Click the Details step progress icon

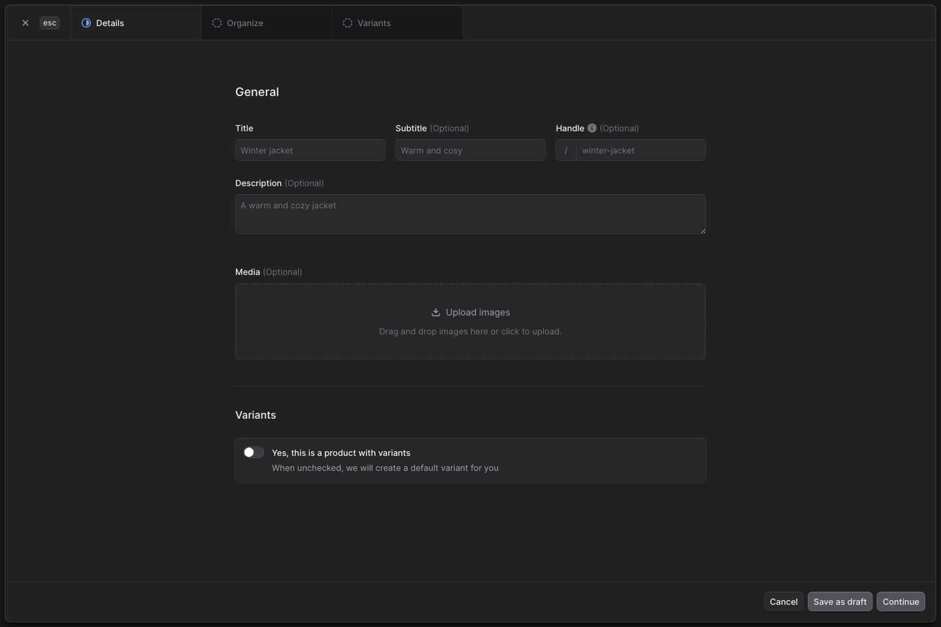click(x=86, y=23)
